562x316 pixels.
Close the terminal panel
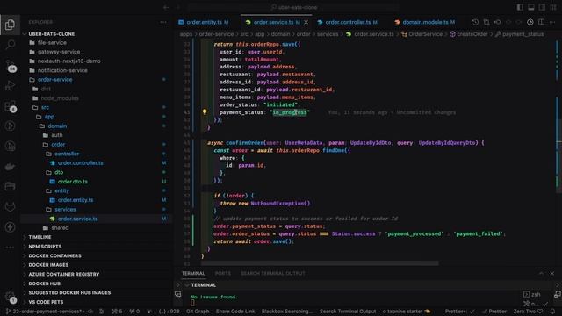[552, 273]
